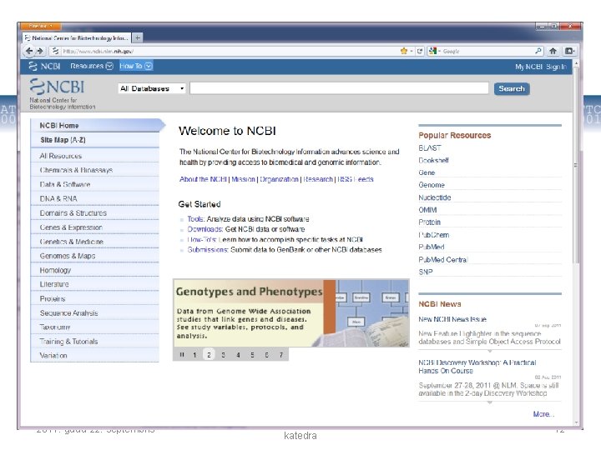Open DNA & RNA category
601x450 pixels.
94,198
